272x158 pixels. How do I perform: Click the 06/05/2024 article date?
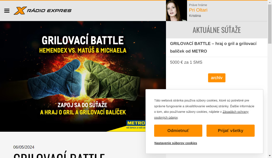[24, 147]
